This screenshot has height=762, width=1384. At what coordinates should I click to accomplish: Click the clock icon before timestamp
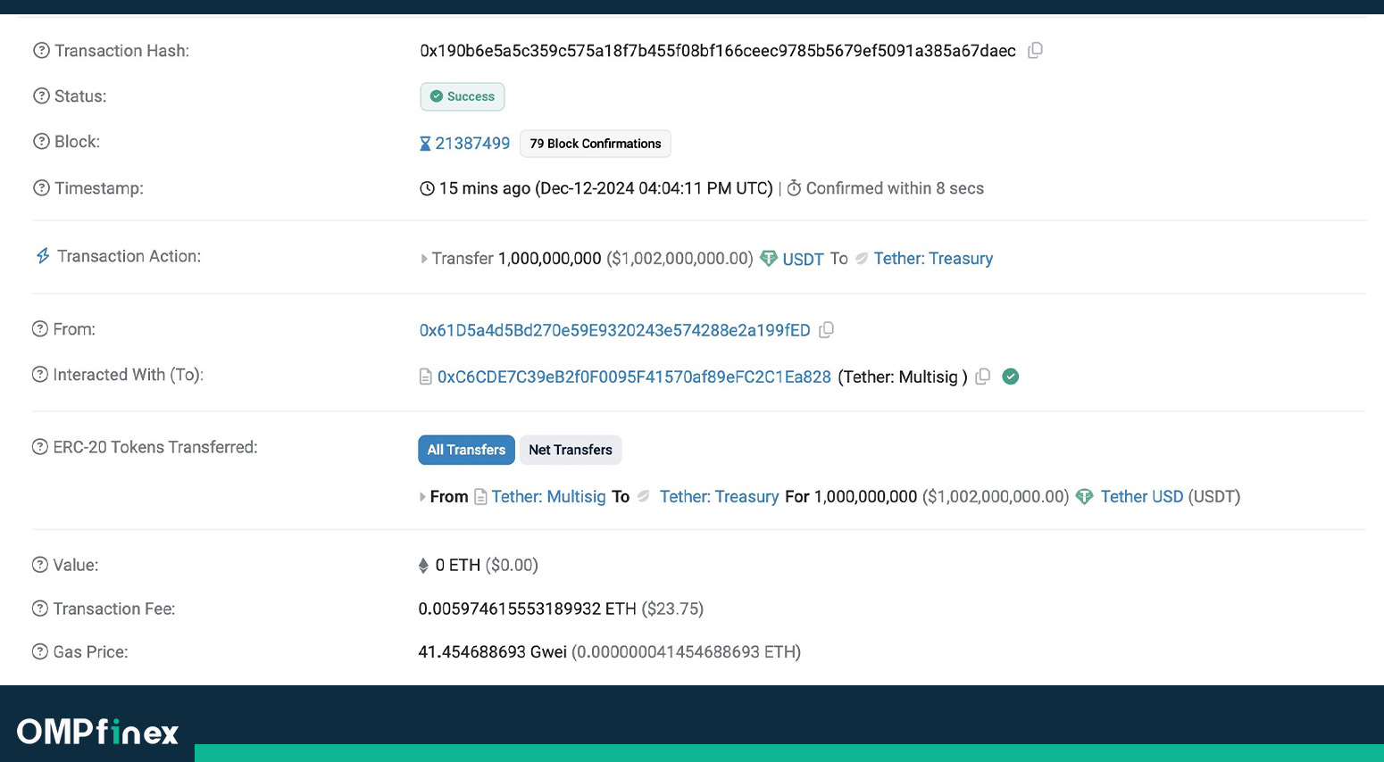427,188
